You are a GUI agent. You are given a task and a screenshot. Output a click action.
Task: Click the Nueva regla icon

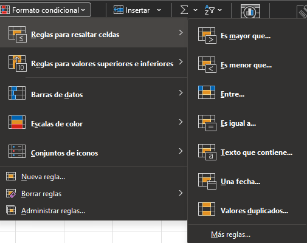coord(11,176)
